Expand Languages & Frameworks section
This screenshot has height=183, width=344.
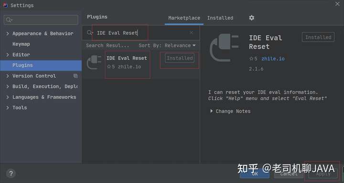coord(8,97)
